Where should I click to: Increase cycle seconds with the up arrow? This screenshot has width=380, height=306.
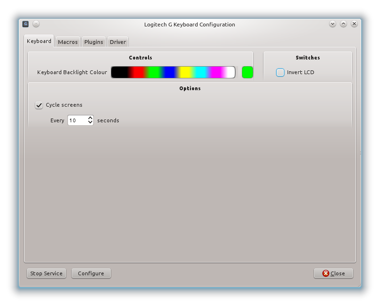click(90, 118)
